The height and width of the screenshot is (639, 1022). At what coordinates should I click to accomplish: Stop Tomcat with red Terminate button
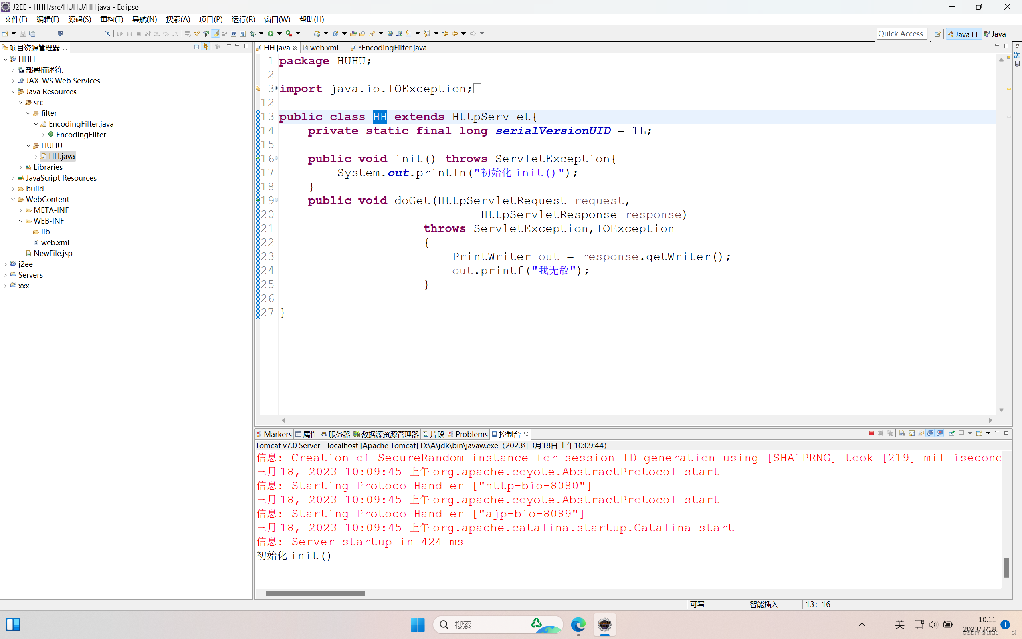871,433
